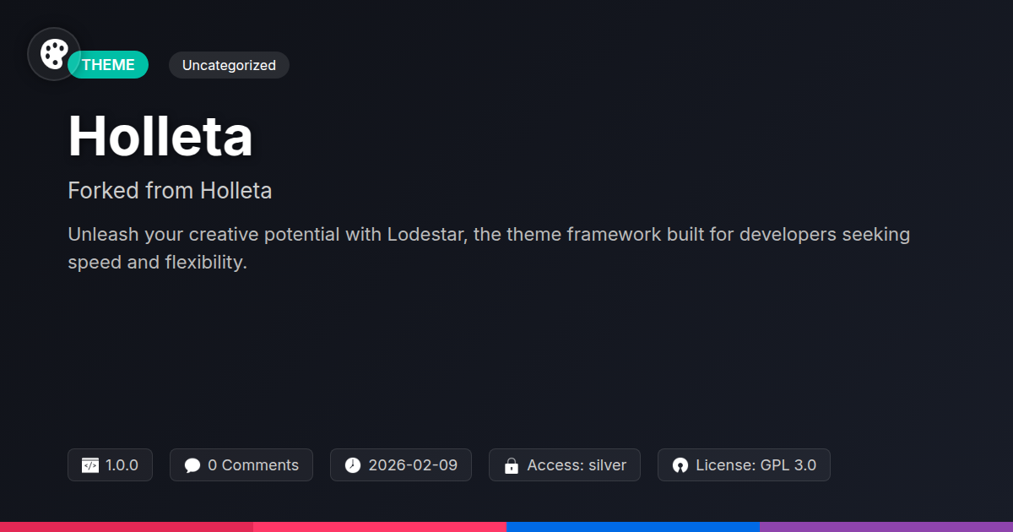Click the blue color bar segment
The image size is (1013, 532).
[x=633, y=526]
